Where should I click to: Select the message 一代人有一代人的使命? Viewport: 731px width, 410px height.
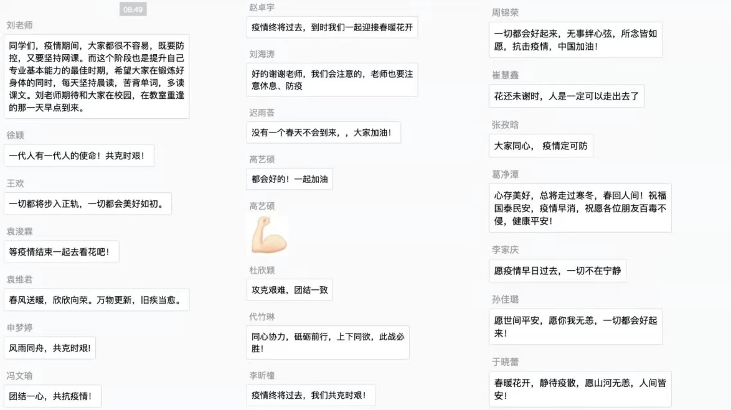(x=78, y=156)
